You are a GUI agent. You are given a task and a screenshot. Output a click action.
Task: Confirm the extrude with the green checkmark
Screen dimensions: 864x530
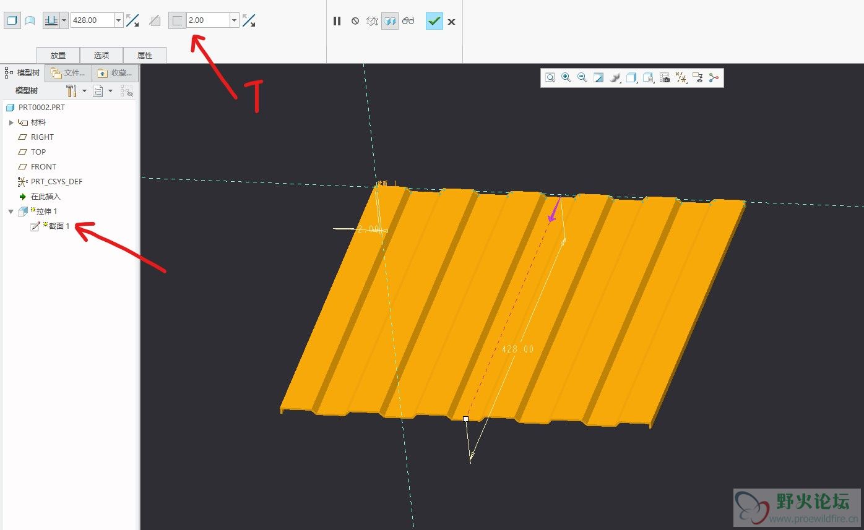(x=434, y=21)
